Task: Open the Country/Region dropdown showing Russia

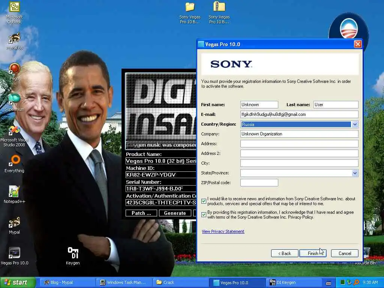Action: [x=299, y=124]
